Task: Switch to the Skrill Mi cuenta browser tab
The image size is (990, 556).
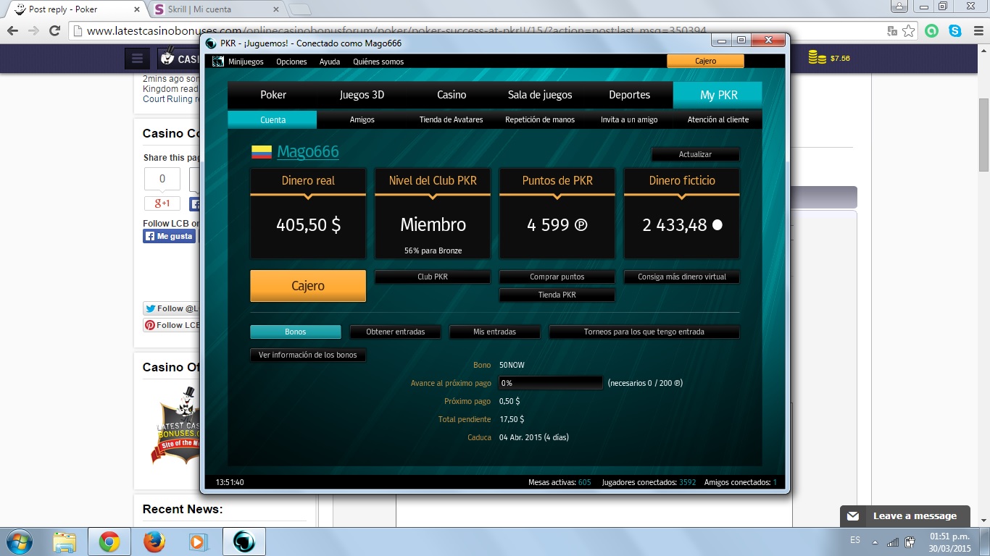Action: 216,9
